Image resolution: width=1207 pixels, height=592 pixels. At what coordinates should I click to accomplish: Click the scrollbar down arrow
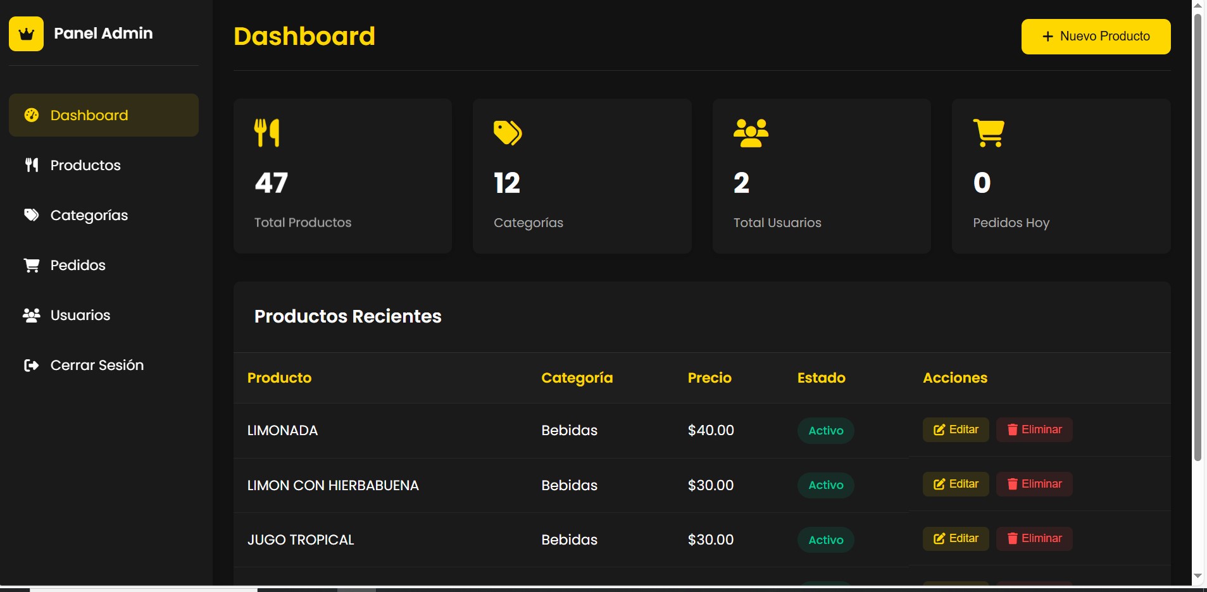(x=1198, y=576)
